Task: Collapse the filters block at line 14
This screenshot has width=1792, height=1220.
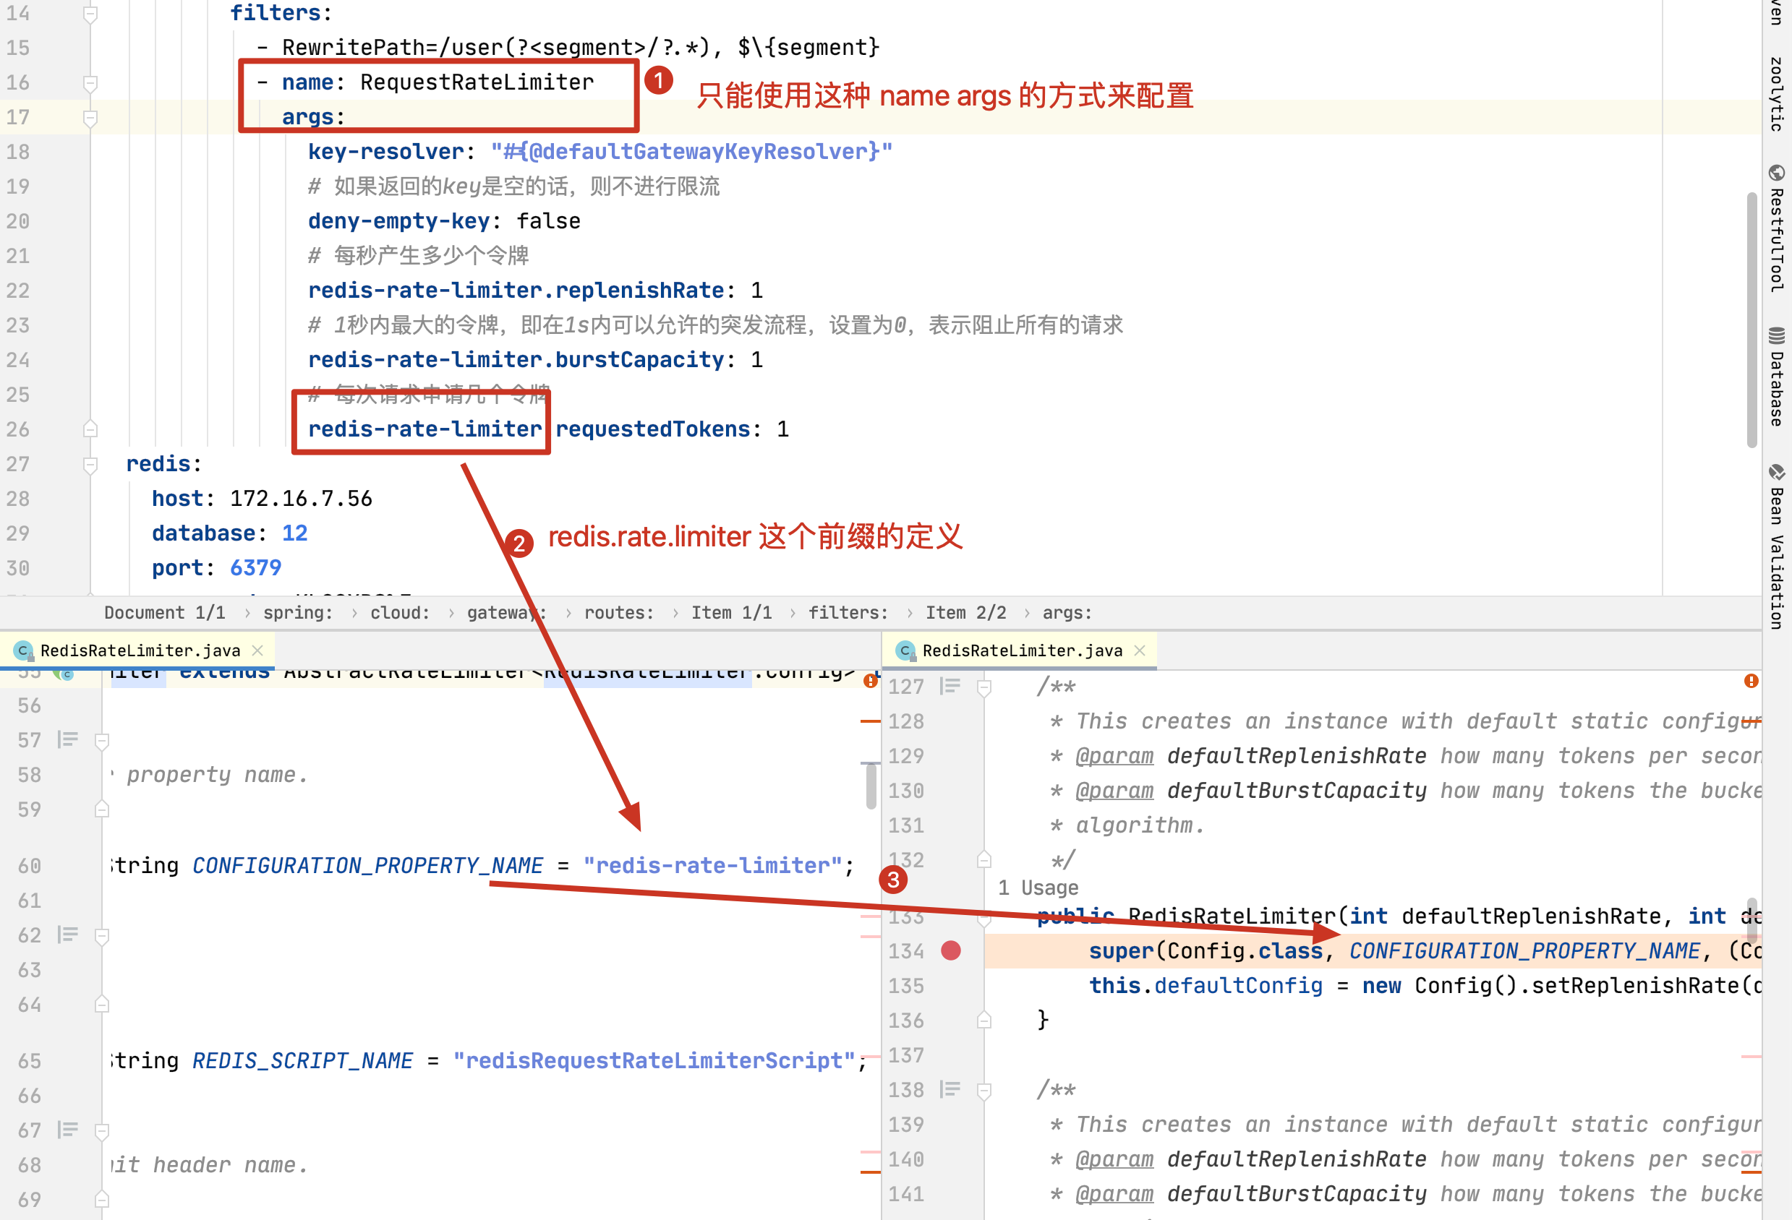Action: click(90, 14)
